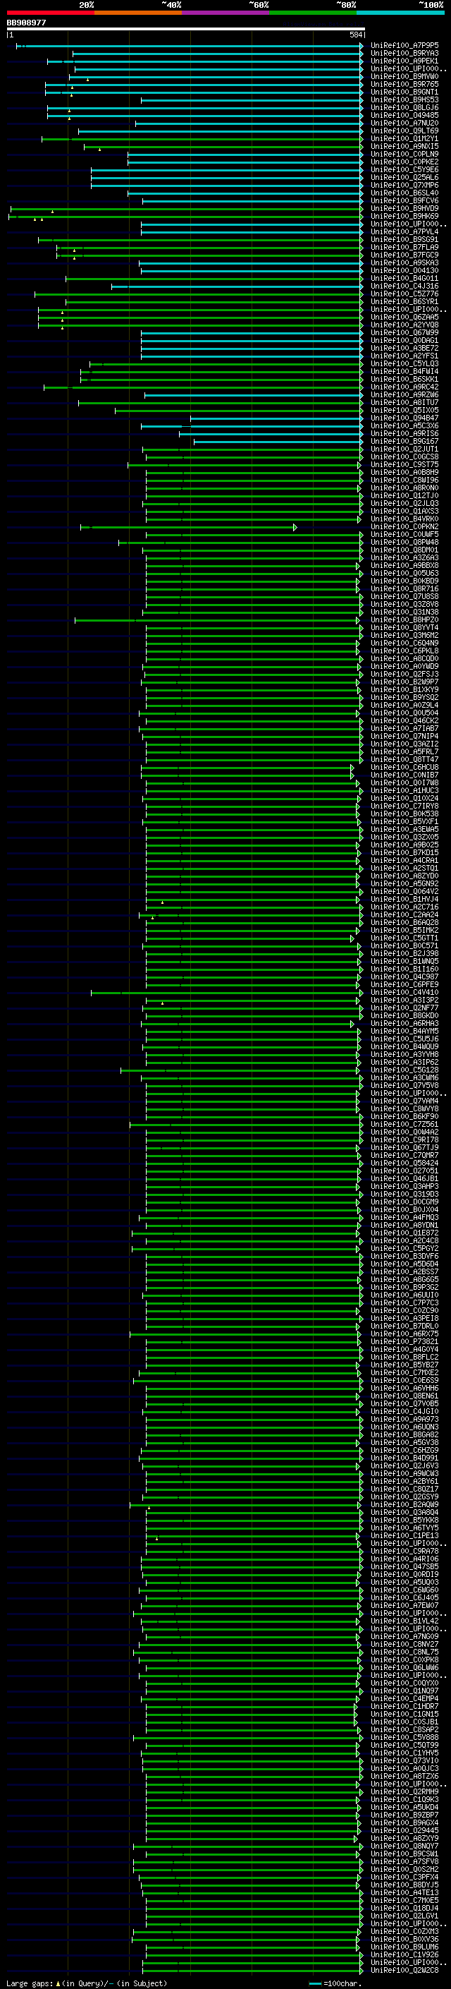Select hit label UniRef100_A9RC42
This screenshot has height=1989, width=451.
click(404, 387)
